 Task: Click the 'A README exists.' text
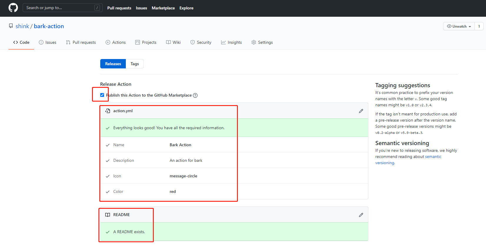click(129, 232)
